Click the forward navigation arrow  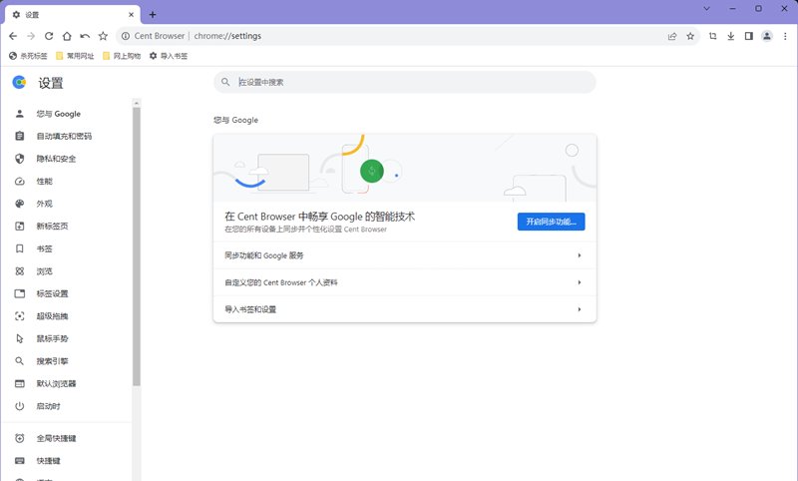(31, 36)
